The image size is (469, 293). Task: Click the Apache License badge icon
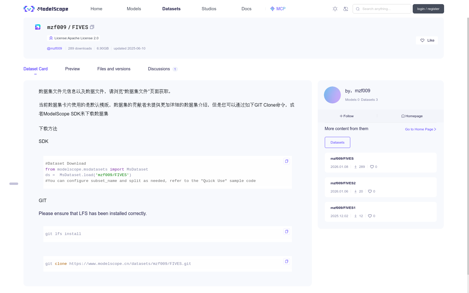51,38
